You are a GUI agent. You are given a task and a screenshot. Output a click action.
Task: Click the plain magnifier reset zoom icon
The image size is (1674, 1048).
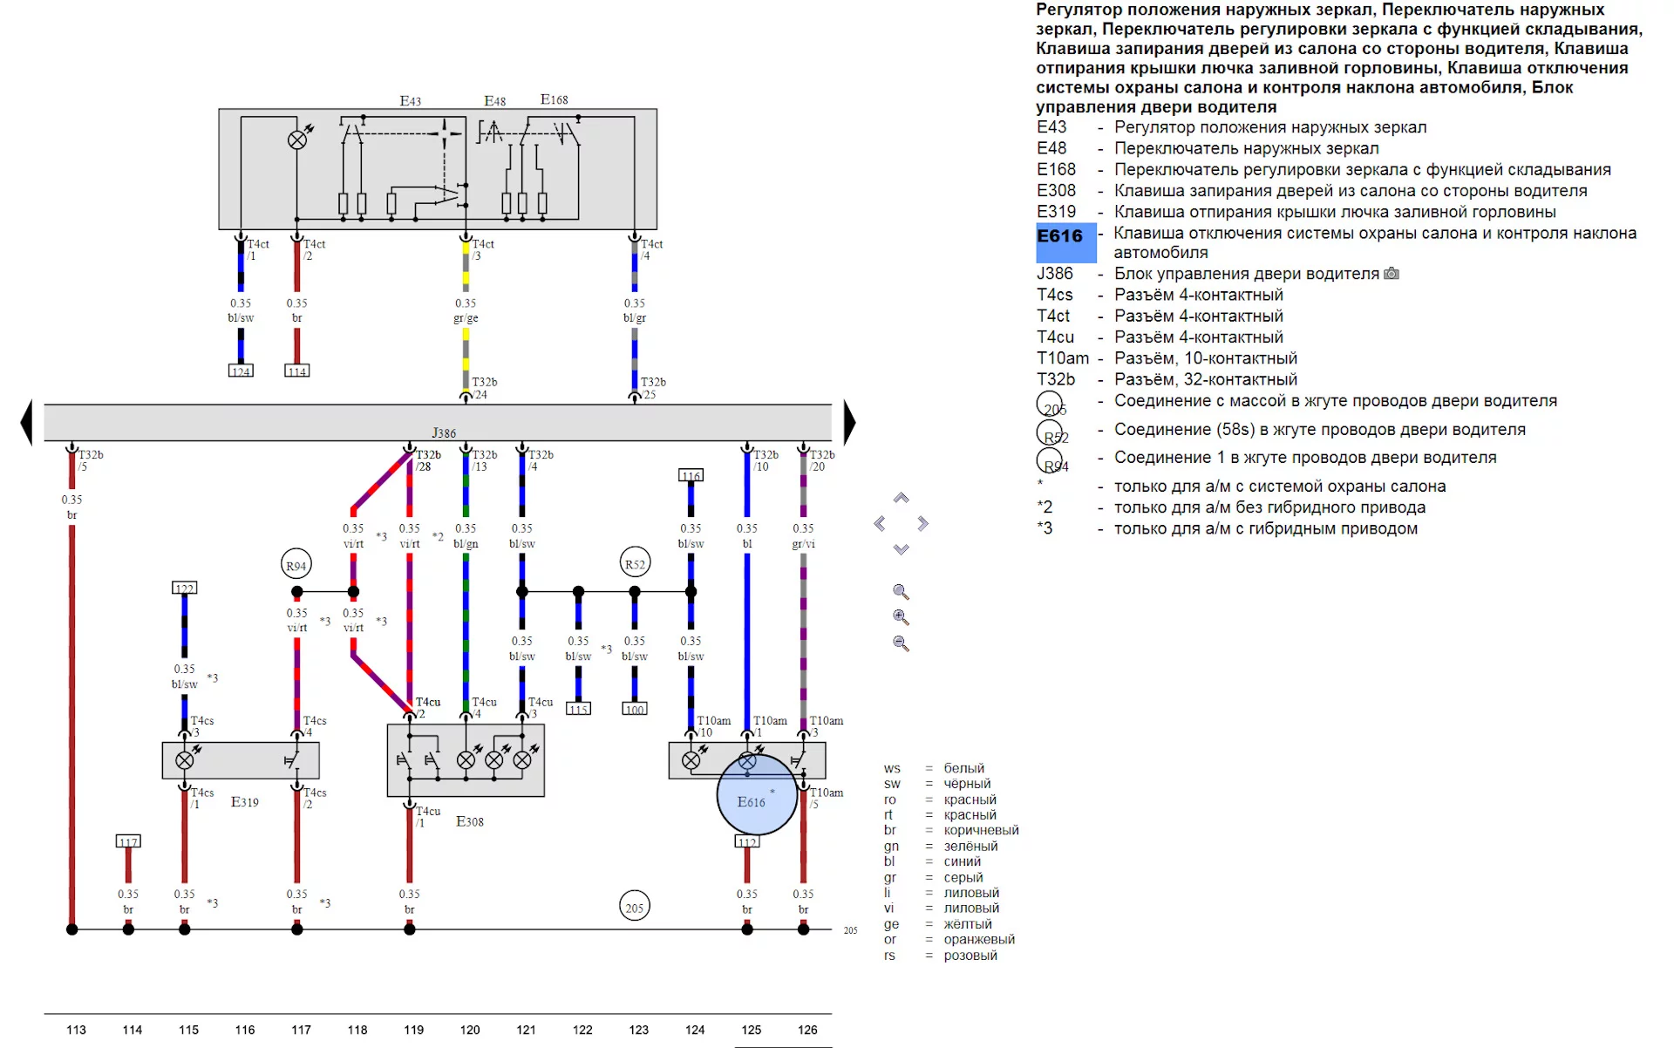coord(901,592)
